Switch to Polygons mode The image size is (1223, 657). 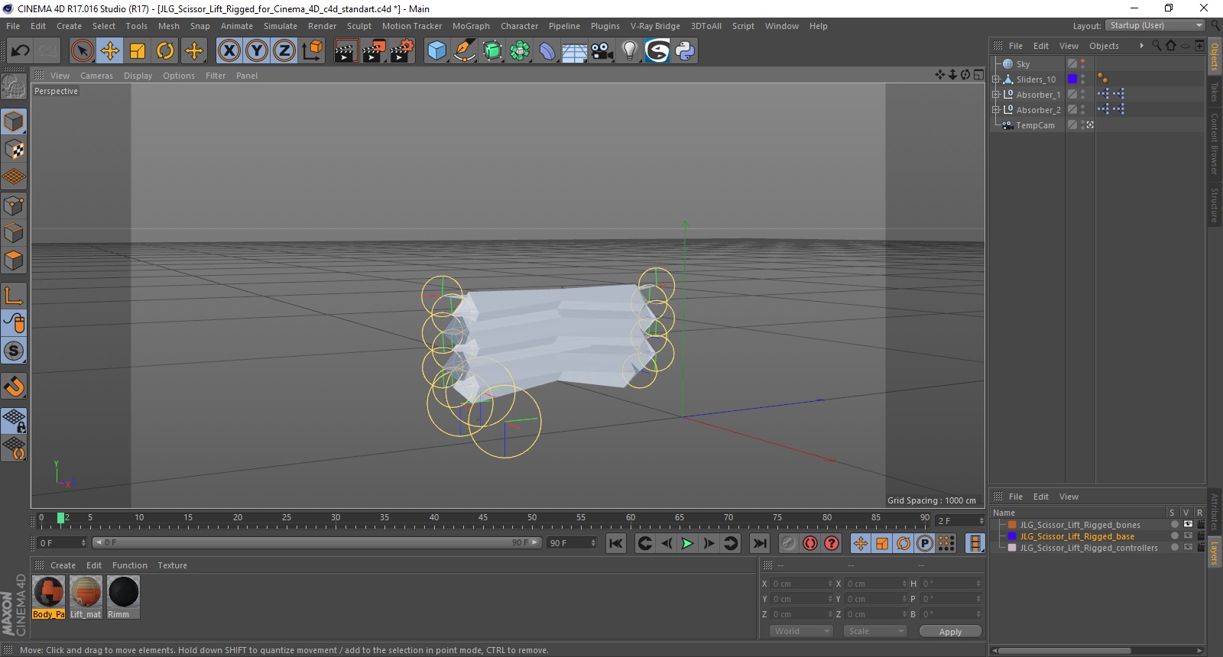[14, 261]
